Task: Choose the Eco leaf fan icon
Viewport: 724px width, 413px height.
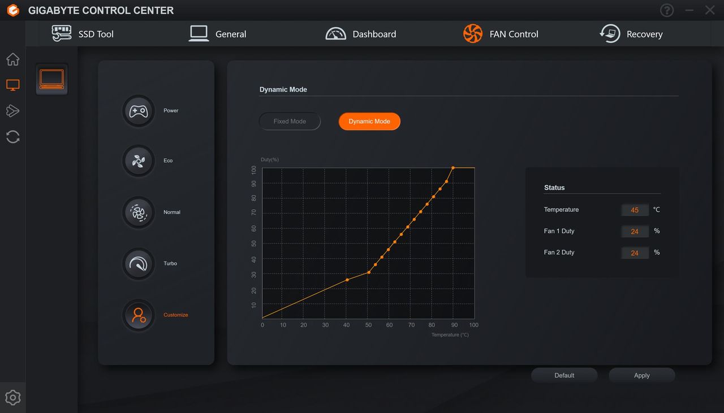Action: [139, 161]
